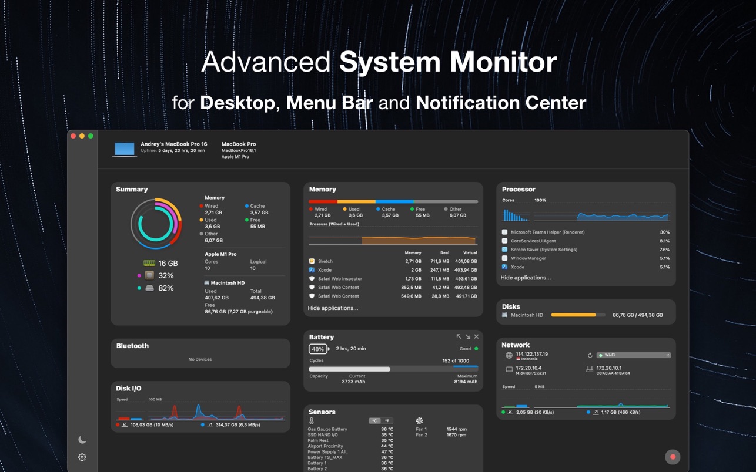Image resolution: width=756 pixels, height=472 pixels.
Task: Click the thermometer icon in Sensors
Action: pos(312,421)
